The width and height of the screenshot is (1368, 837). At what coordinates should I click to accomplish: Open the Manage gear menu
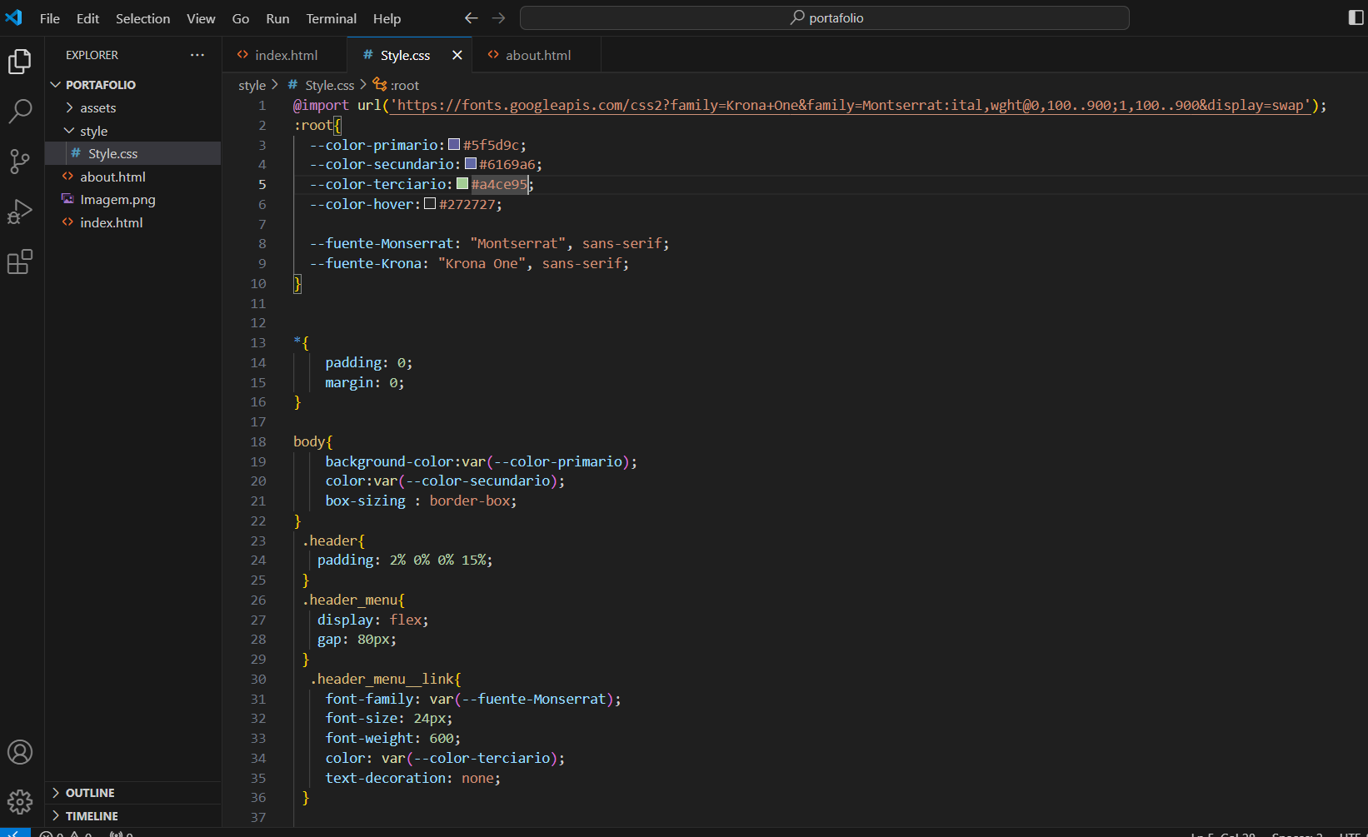pyautogui.click(x=20, y=802)
